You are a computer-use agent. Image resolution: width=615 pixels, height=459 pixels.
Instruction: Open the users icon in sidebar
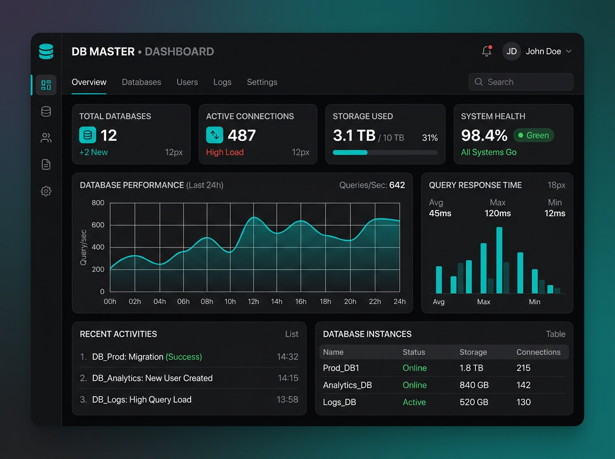[46, 138]
